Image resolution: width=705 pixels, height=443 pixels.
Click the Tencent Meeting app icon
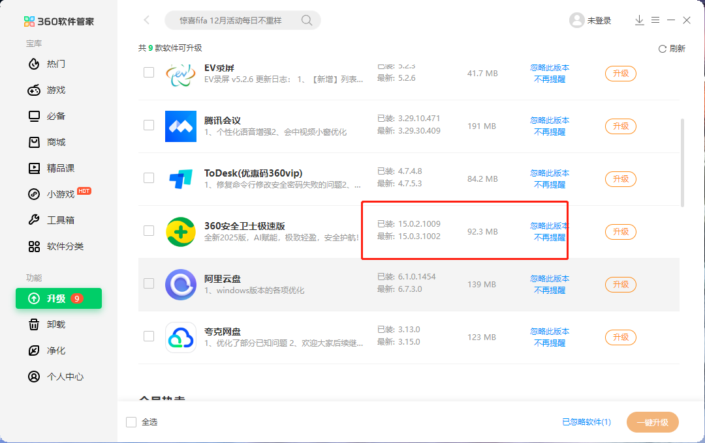tap(181, 126)
